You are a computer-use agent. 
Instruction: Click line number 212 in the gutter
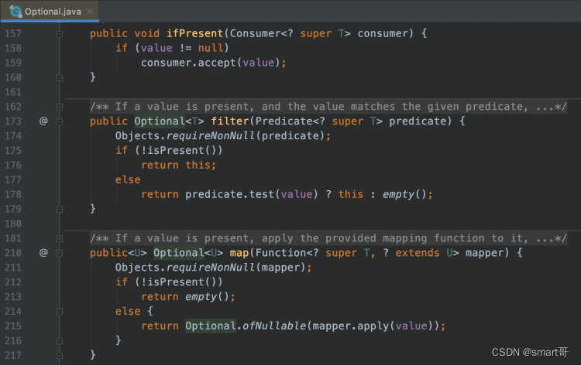coord(13,282)
